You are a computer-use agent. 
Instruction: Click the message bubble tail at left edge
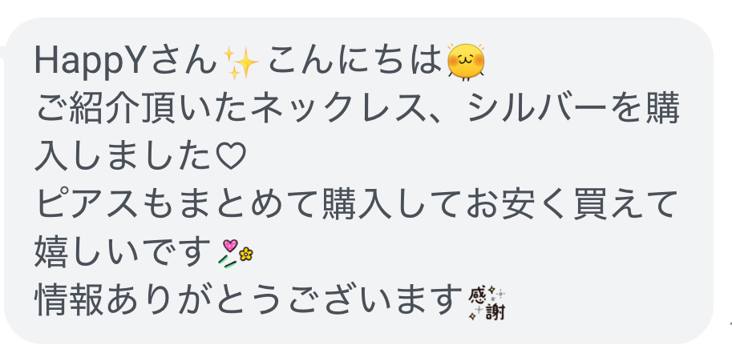(4, 52)
